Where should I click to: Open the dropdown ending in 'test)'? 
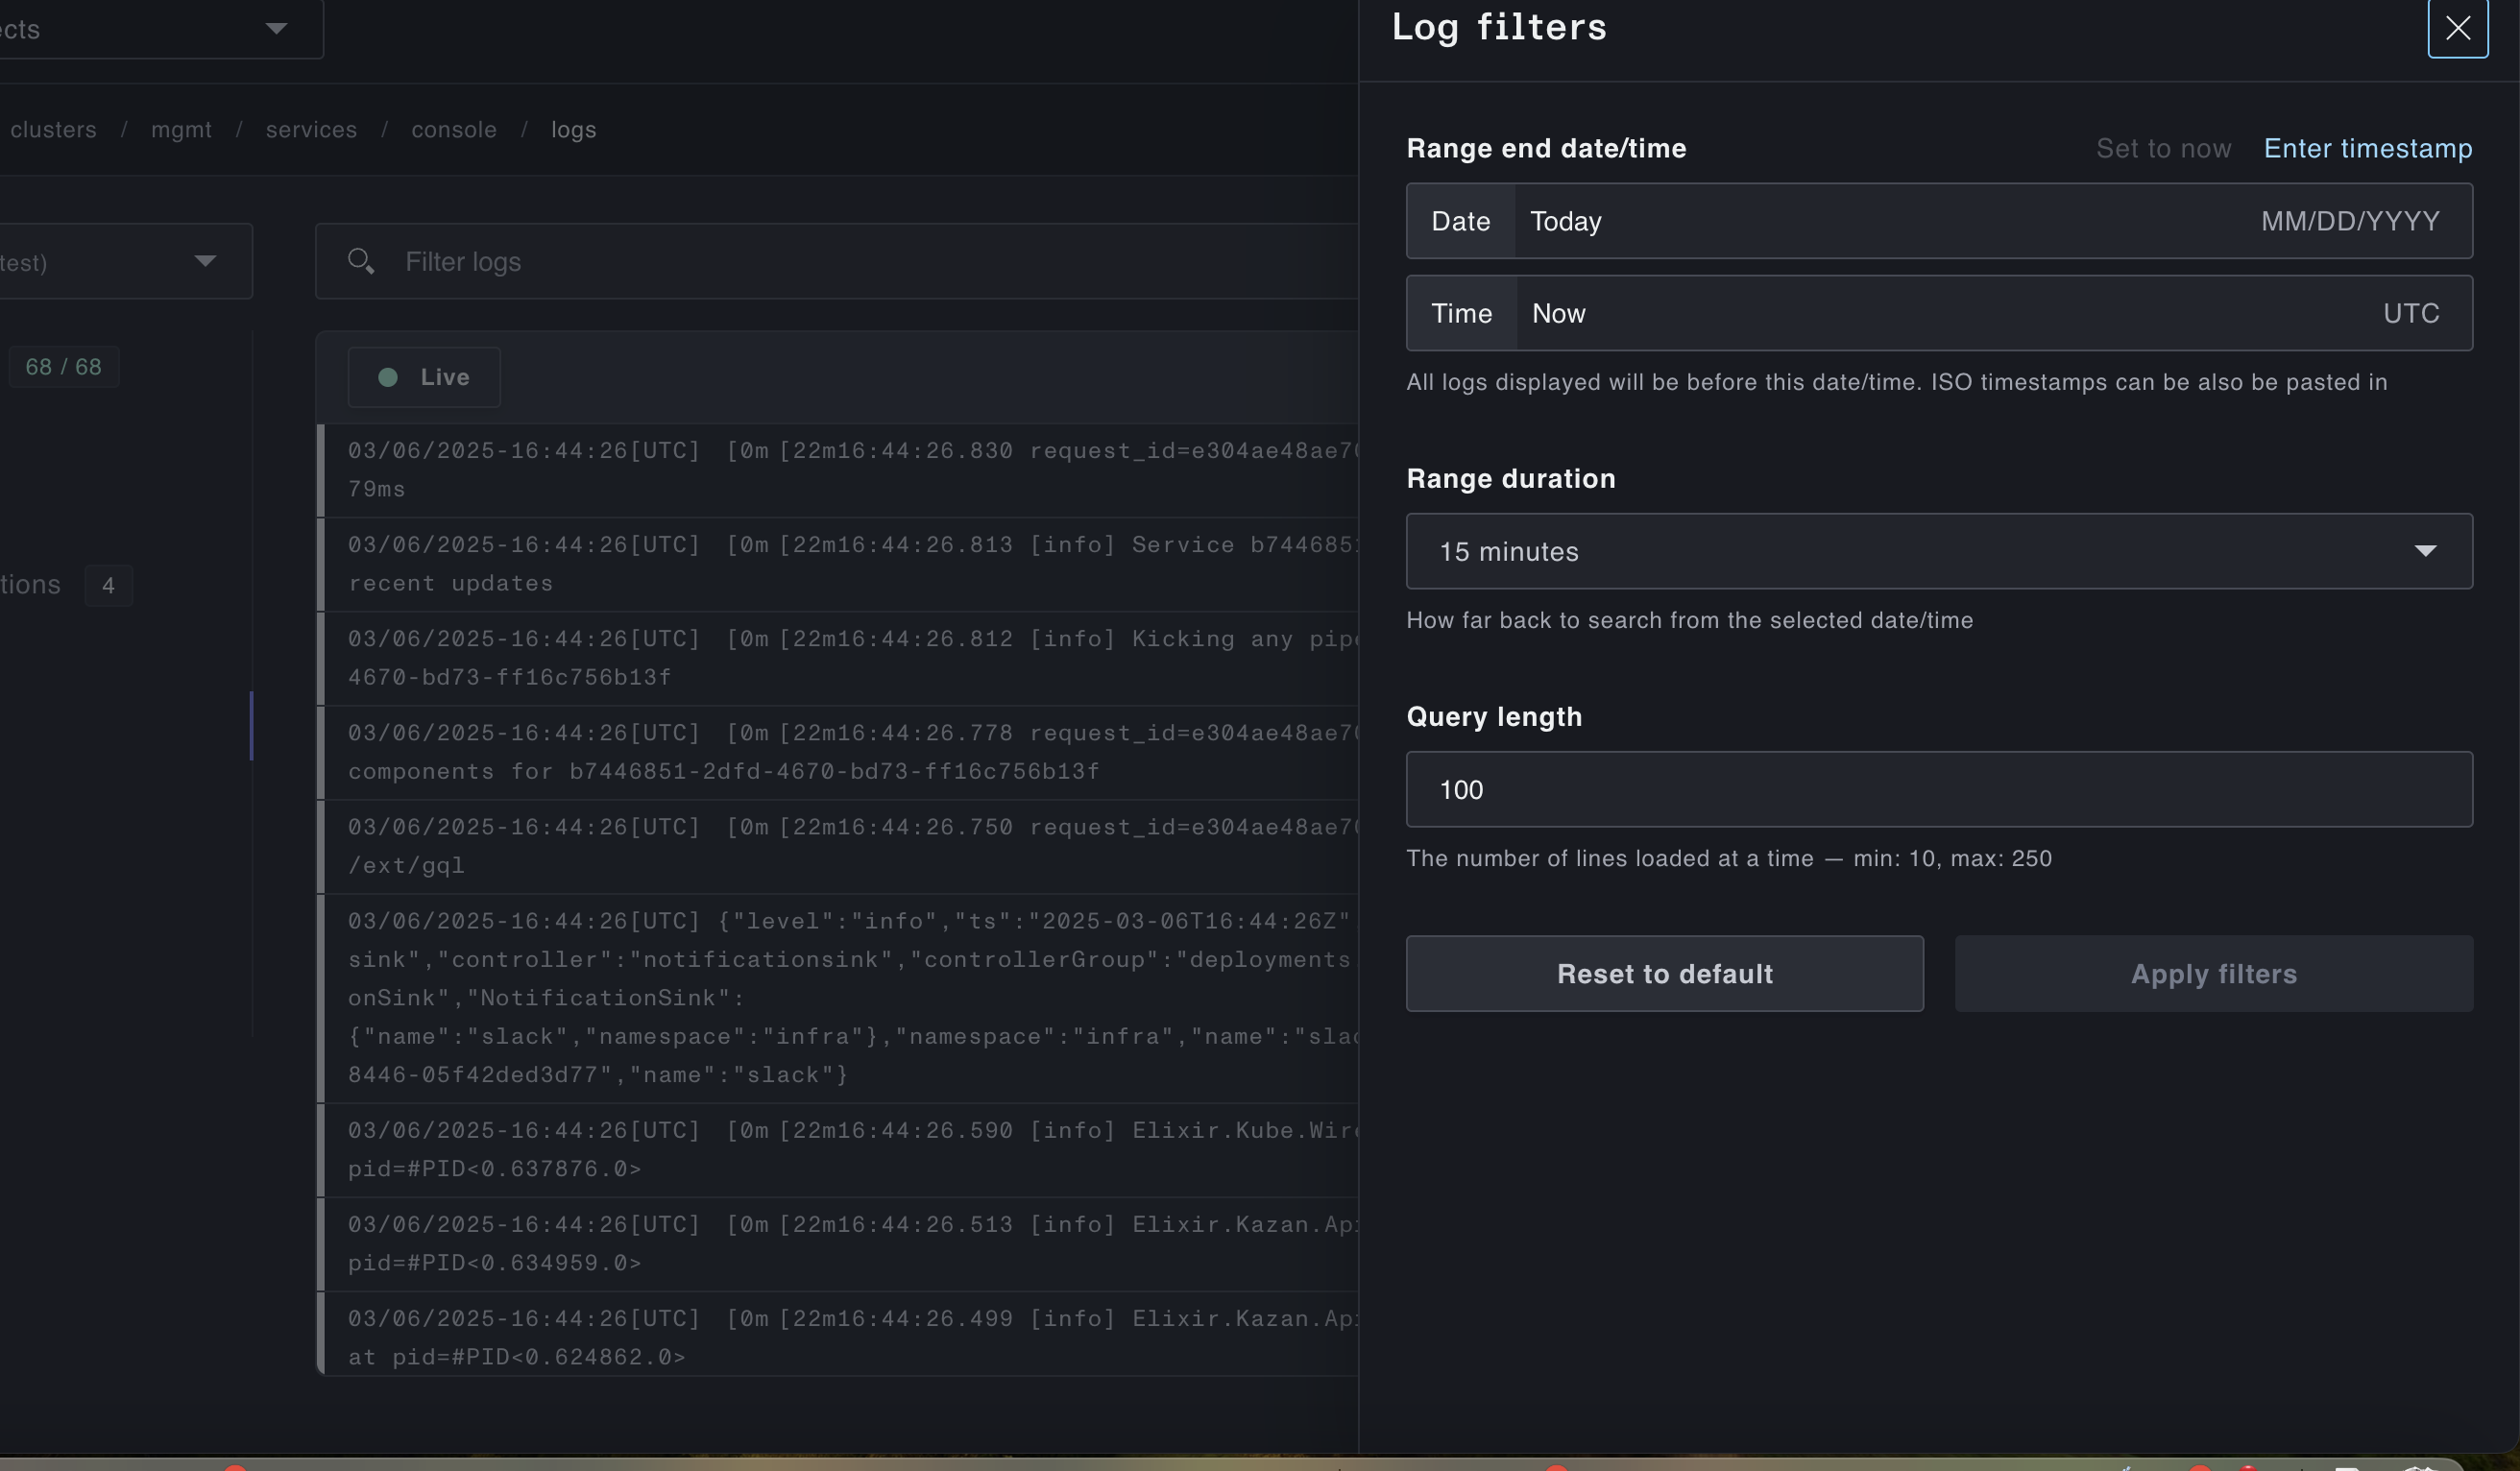[120, 261]
